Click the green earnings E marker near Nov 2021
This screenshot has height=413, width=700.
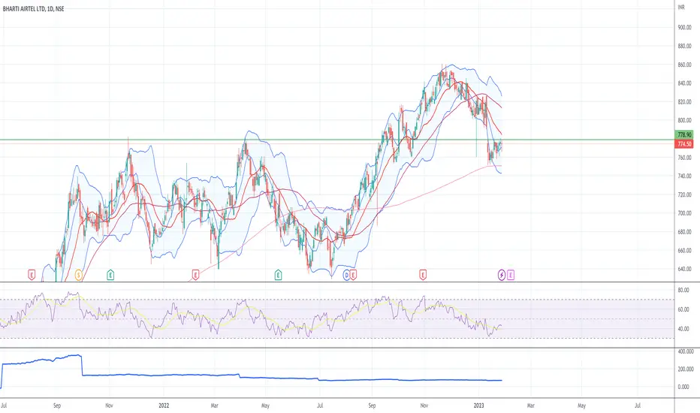(110, 275)
